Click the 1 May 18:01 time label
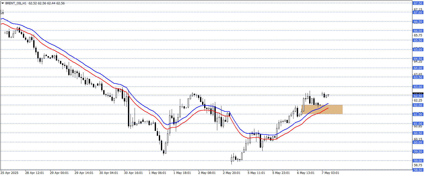Image resolution: width=425 pixels, height=176 pixels. point(182,173)
